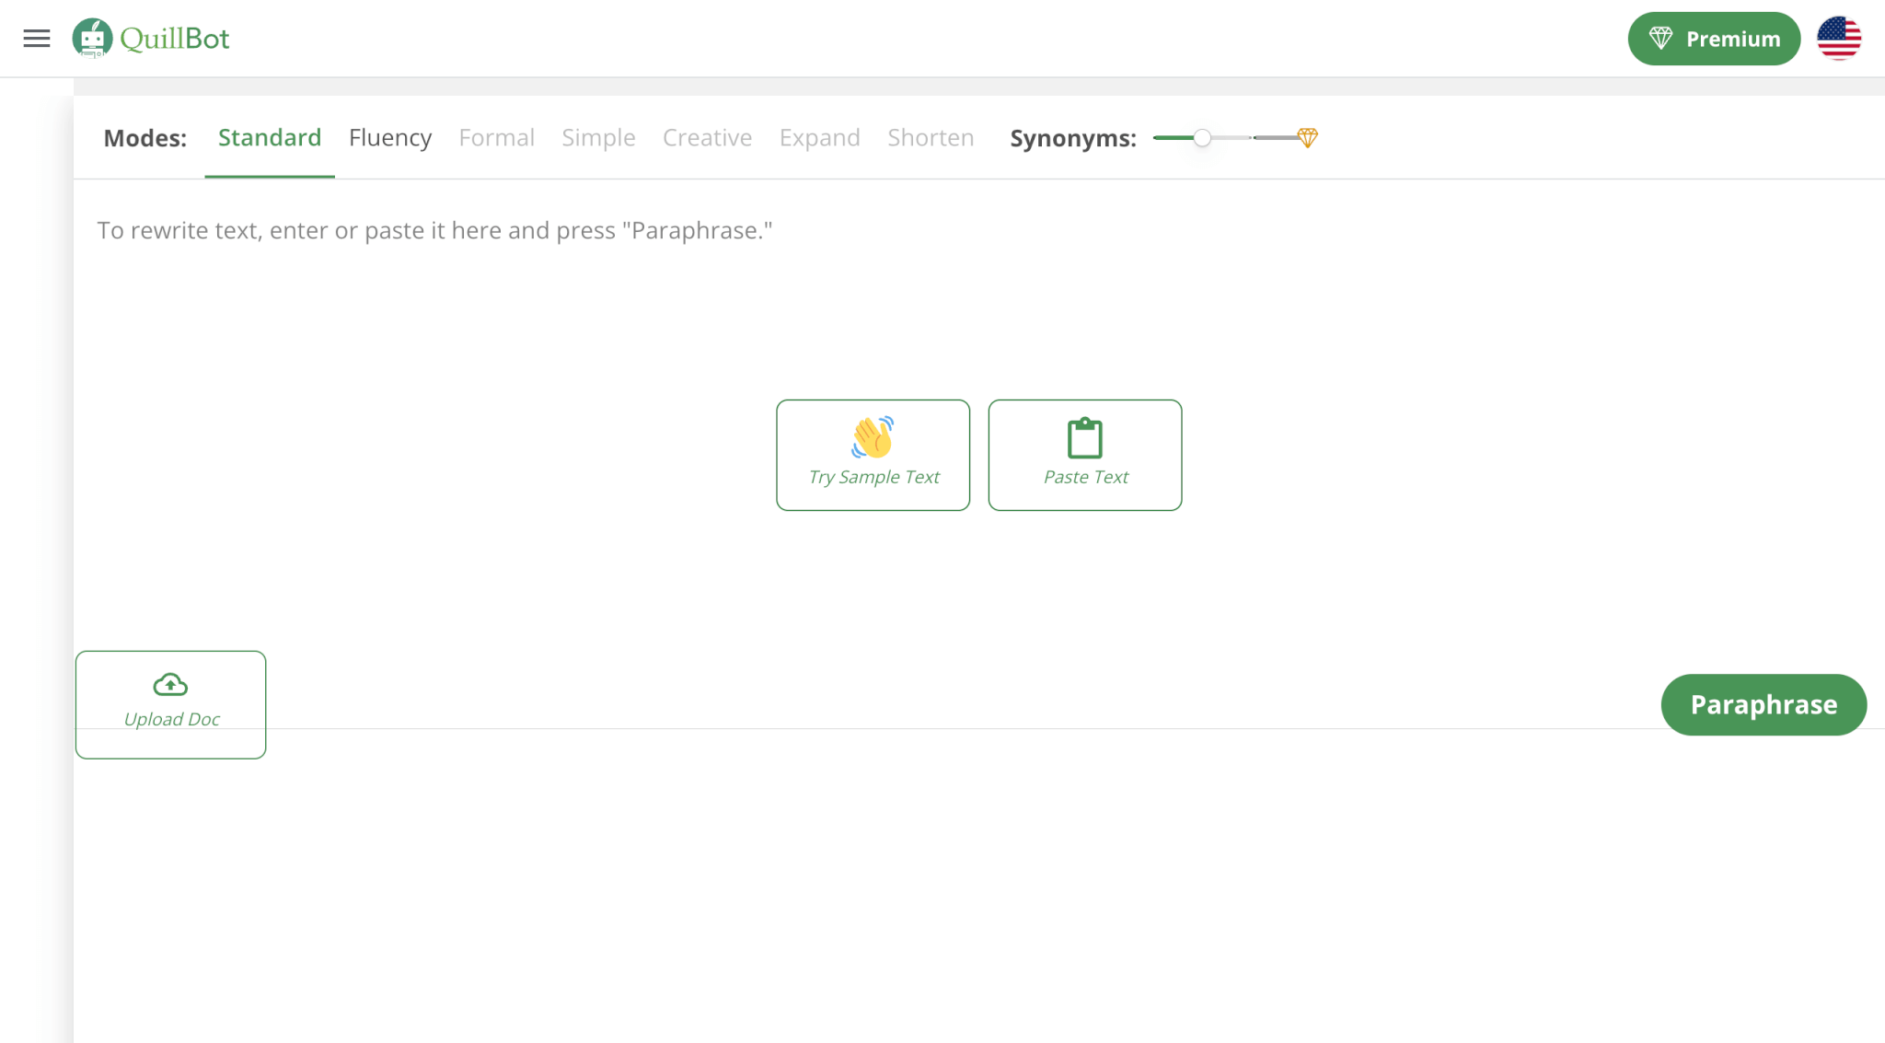
Task: Click the cloud upload icon
Action: click(170, 685)
